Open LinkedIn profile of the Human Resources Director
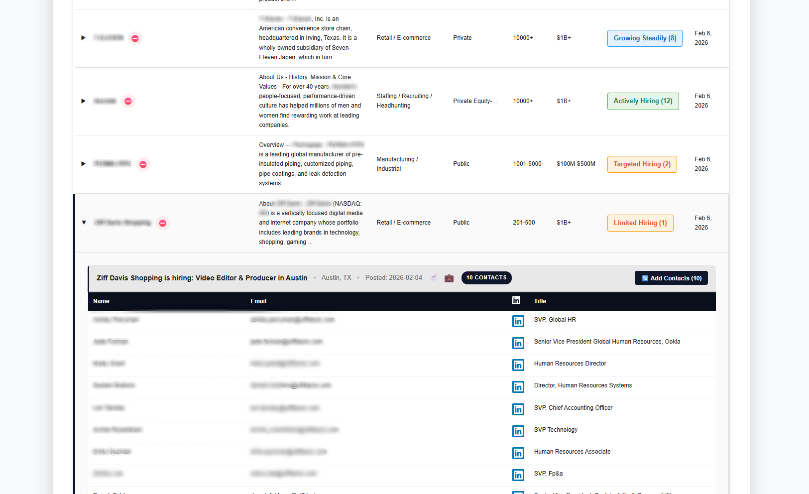Viewport: 809px width, 494px height. click(518, 365)
